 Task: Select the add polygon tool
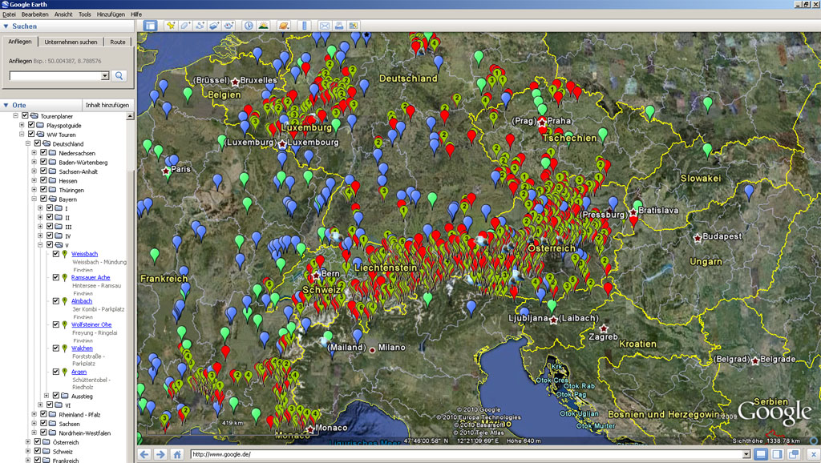click(185, 26)
